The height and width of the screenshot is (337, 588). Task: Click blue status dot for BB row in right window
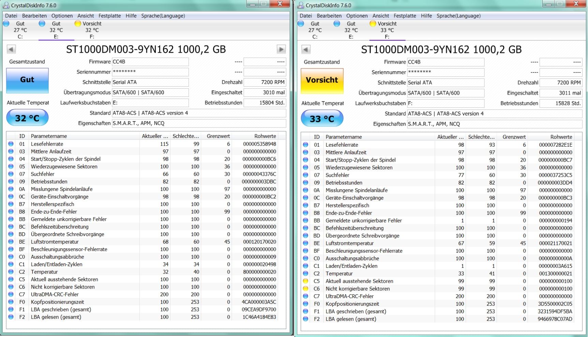pyautogui.click(x=305, y=221)
